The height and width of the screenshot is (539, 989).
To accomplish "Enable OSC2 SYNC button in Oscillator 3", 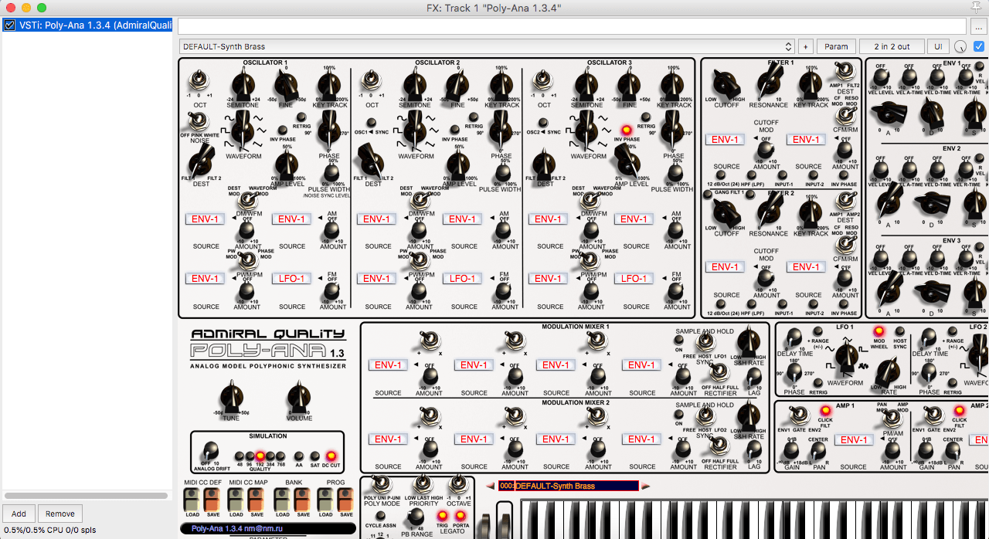I will [543, 122].
